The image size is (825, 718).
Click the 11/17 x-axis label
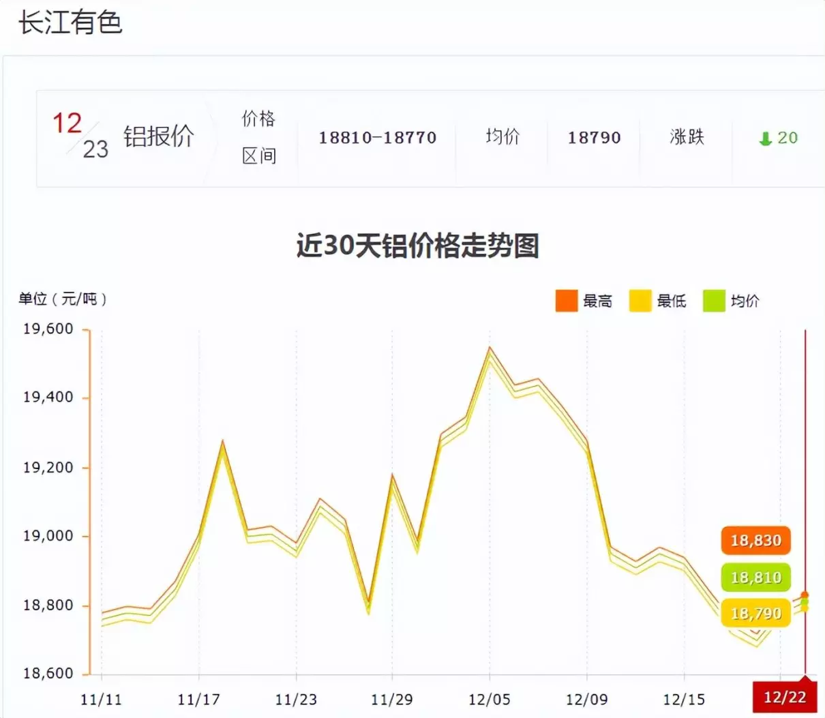click(198, 700)
